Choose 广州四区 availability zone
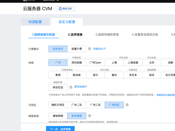175x131 pixels. 114,105
